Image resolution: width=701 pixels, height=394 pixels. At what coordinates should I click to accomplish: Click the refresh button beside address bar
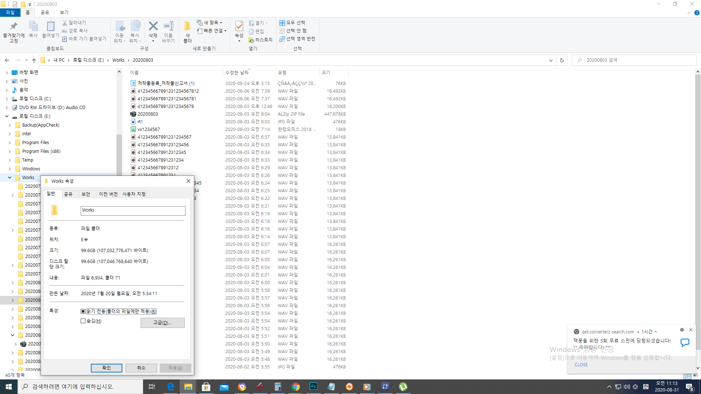click(562, 60)
